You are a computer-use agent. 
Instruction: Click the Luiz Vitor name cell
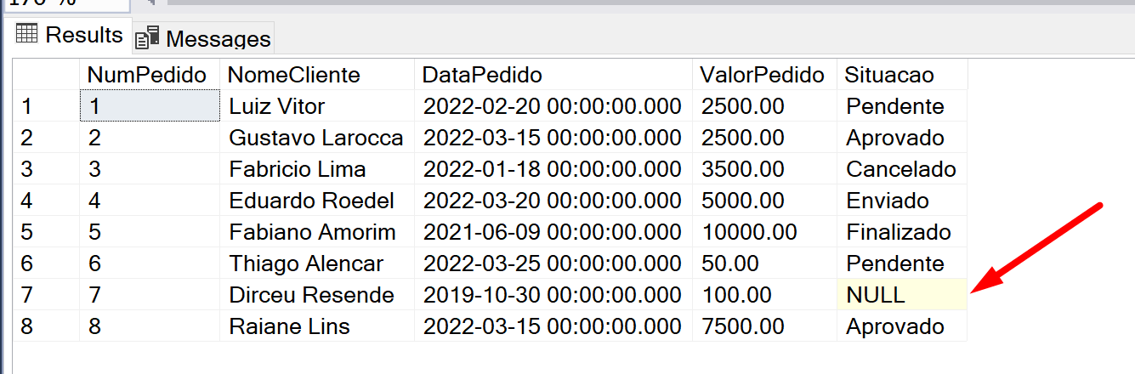[316, 106]
